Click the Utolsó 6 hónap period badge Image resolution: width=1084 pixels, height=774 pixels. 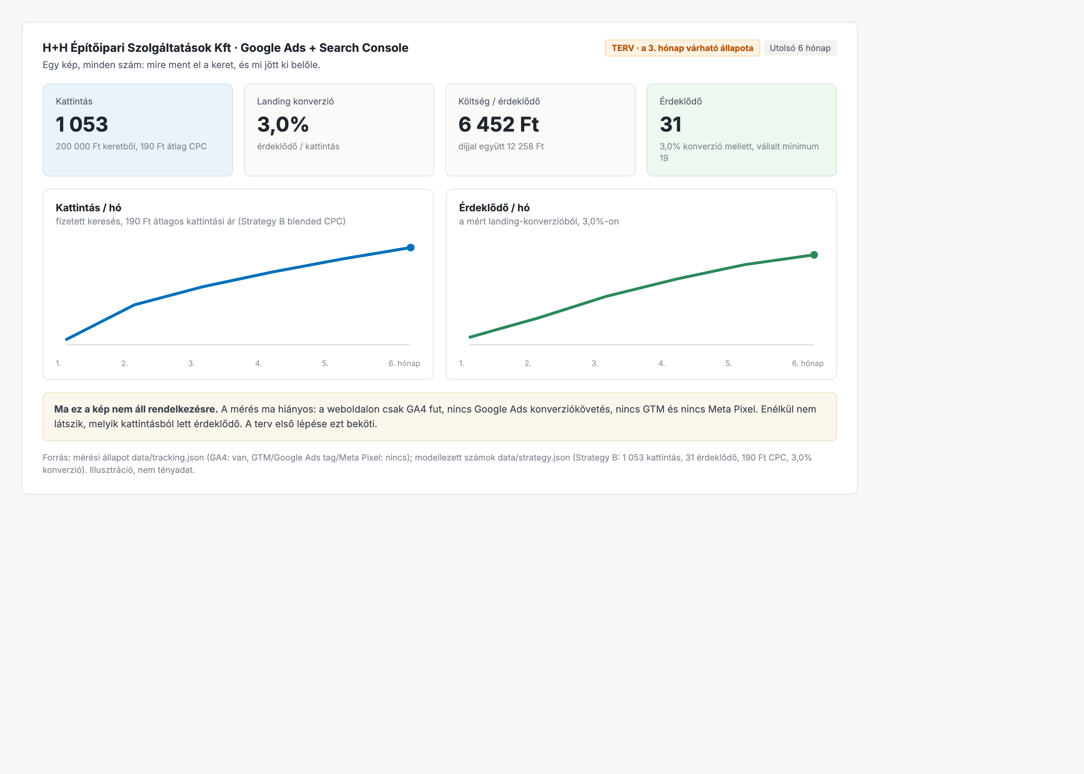(800, 48)
